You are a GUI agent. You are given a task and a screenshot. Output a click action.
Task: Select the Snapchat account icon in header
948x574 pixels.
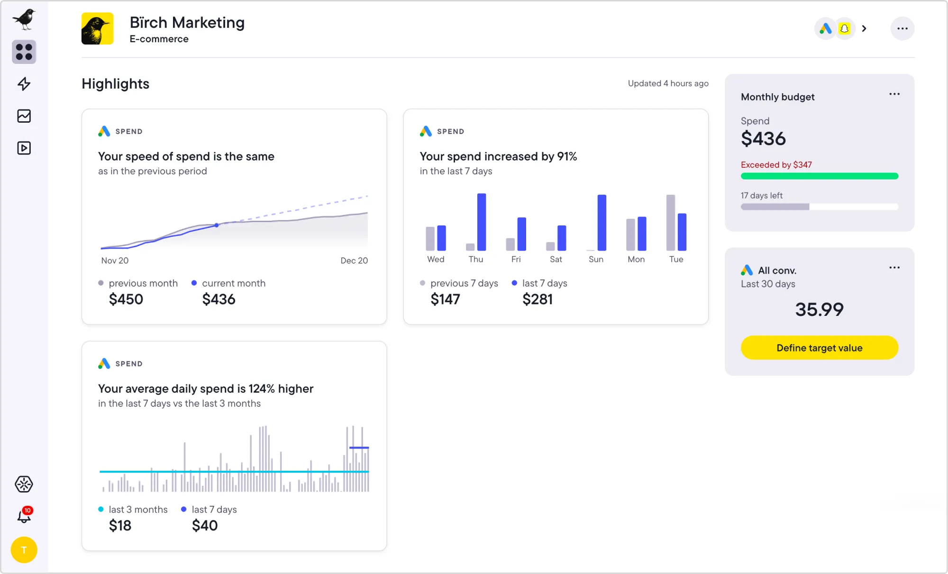[x=844, y=28]
